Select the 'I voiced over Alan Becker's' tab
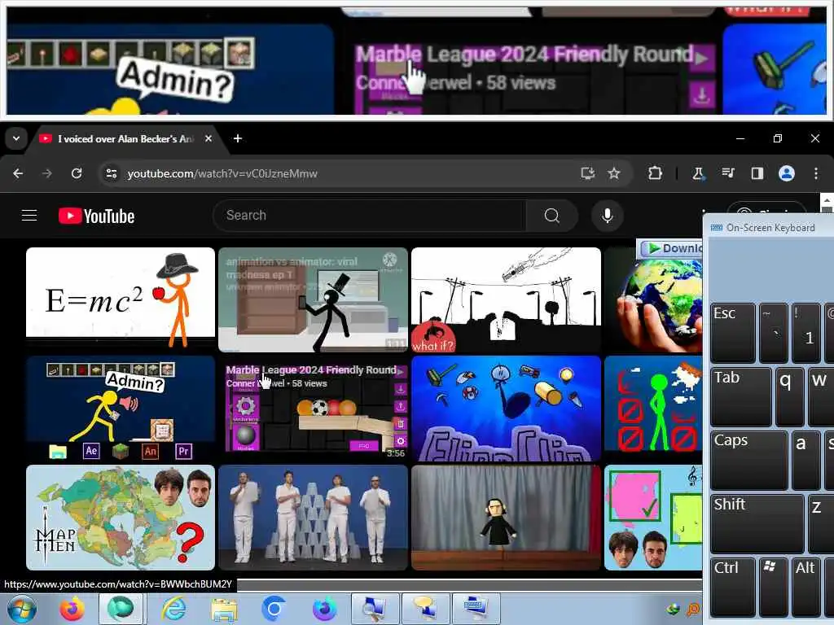The height and width of the screenshot is (625, 834). [125, 138]
